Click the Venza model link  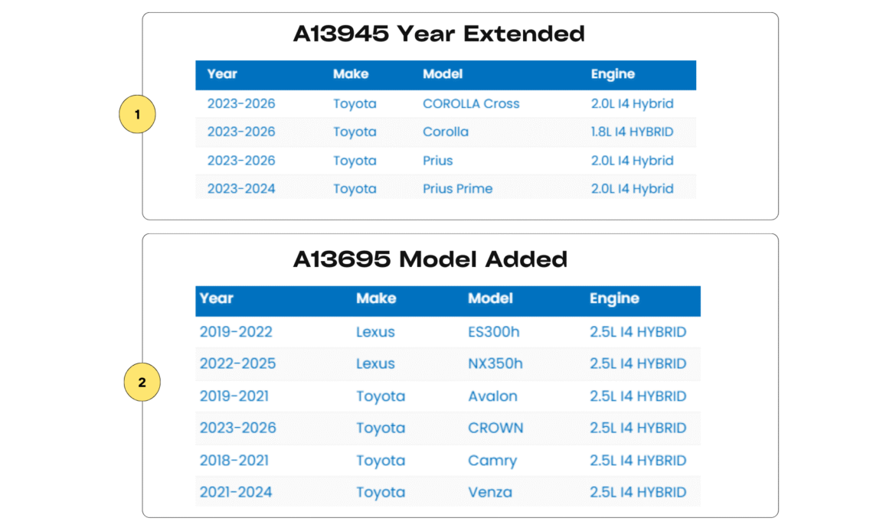(489, 492)
